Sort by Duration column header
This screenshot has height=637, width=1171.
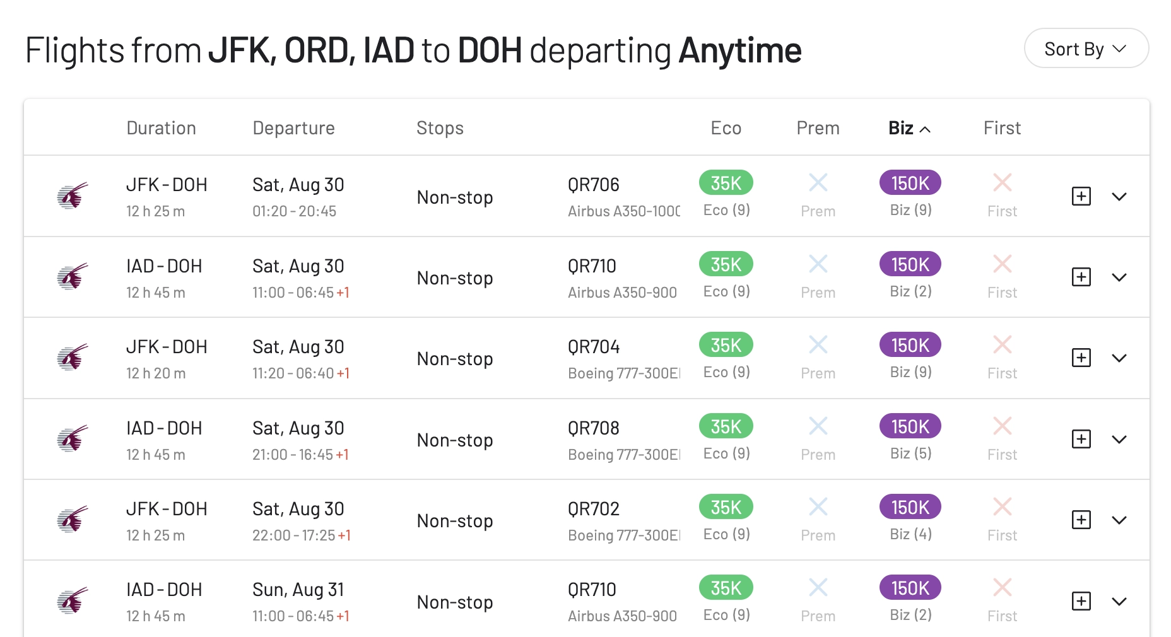click(x=161, y=128)
